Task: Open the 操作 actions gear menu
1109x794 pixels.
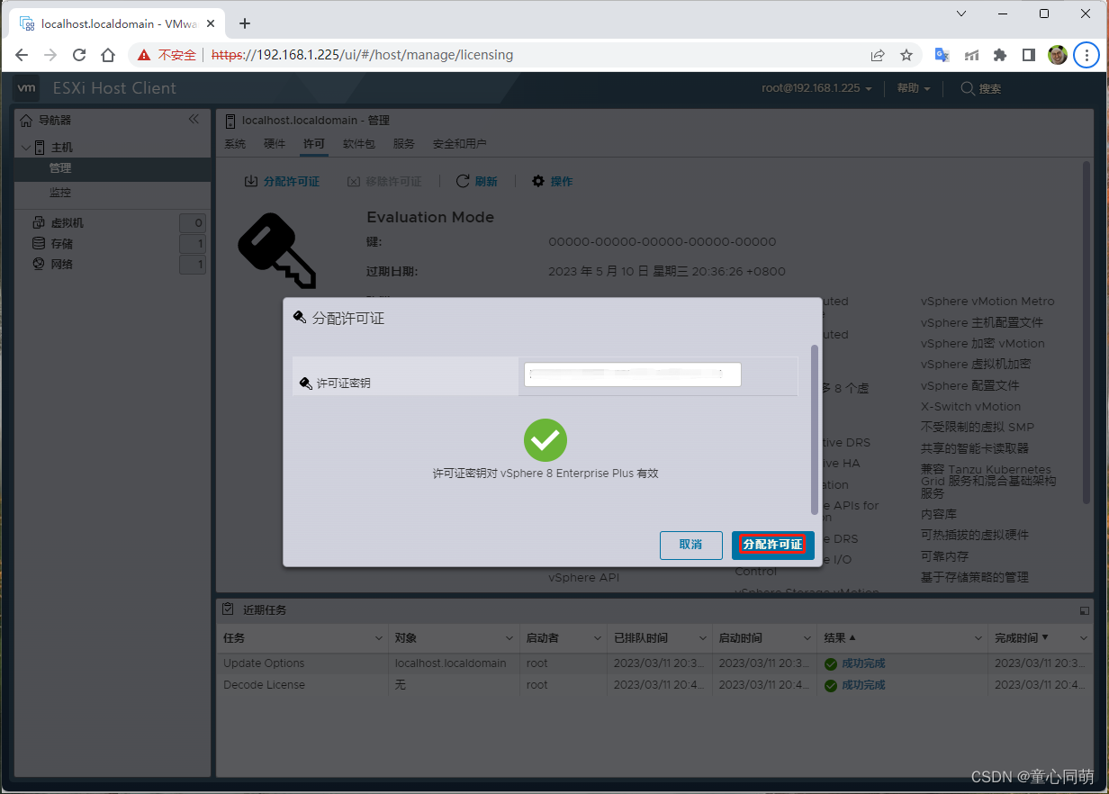Action: pyautogui.click(x=552, y=181)
